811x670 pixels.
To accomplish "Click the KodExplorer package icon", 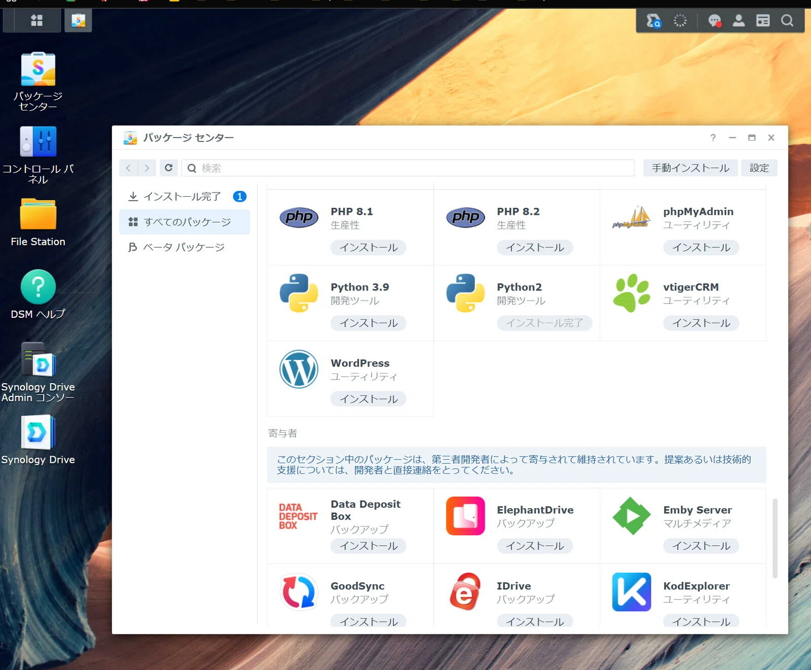I will pos(632,592).
